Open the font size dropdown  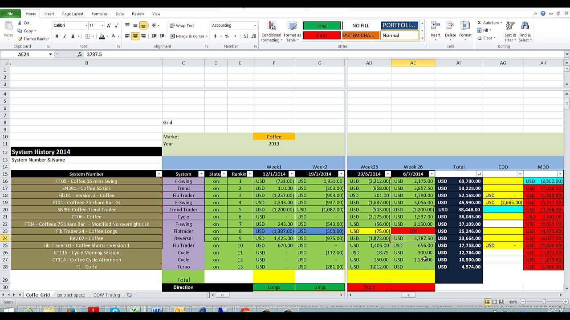pos(102,25)
